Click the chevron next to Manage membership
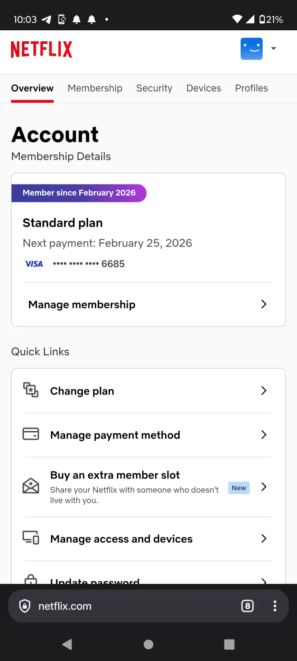Image resolution: width=297 pixels, height=661 pixels. [x=264, y=304]
